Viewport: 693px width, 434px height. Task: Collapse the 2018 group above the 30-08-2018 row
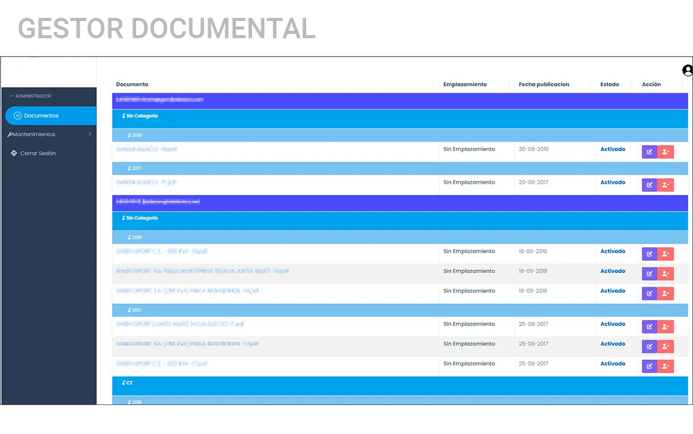[x=400, y=136]
